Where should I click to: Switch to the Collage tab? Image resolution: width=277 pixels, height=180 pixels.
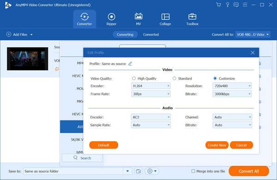coord(165,19)
